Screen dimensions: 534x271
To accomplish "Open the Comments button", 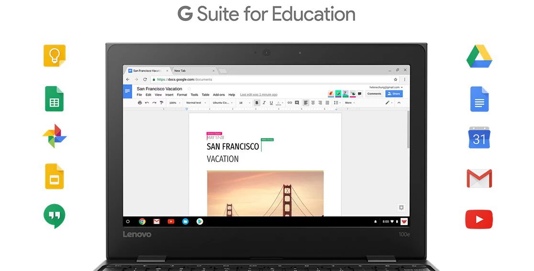I will [374, 94].
